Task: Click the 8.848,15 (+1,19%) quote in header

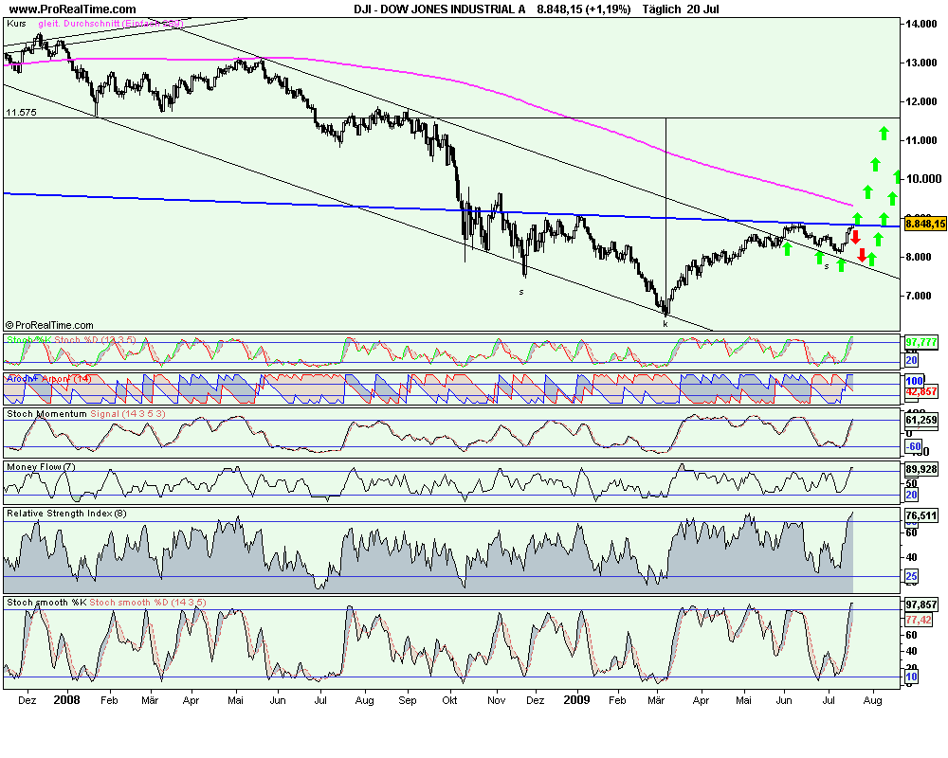Action: [x=583, y=9]
